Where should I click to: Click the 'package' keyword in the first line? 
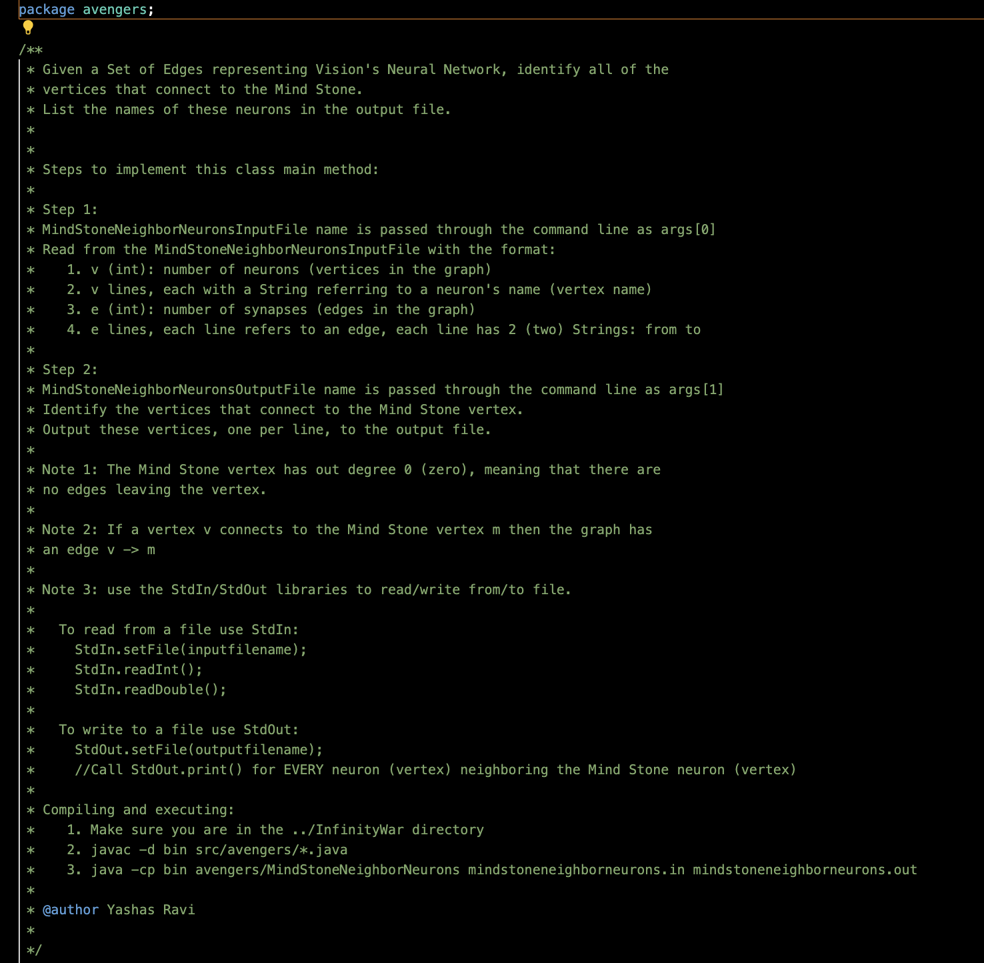[x=47, y=10]
